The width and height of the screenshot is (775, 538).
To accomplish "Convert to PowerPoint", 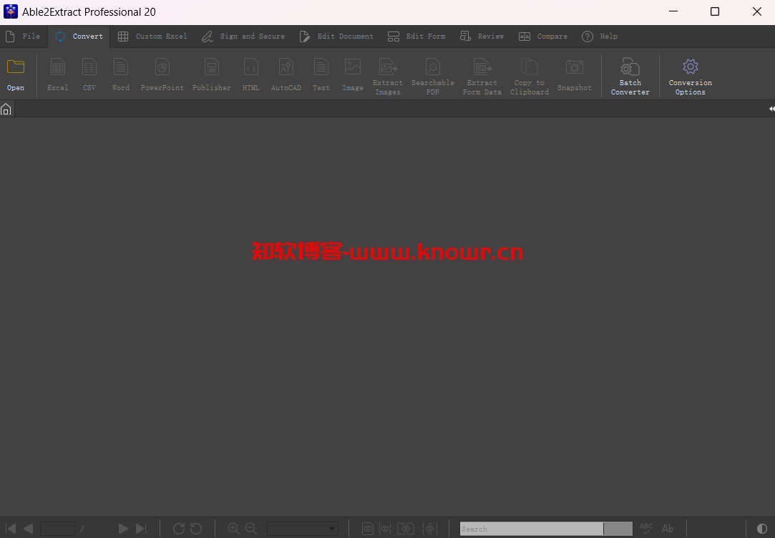I will tap(162, 74).
